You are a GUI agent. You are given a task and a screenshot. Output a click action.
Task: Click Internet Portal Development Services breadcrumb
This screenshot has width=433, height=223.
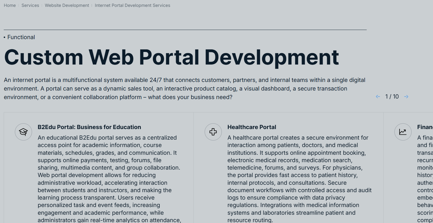(132, 5)
